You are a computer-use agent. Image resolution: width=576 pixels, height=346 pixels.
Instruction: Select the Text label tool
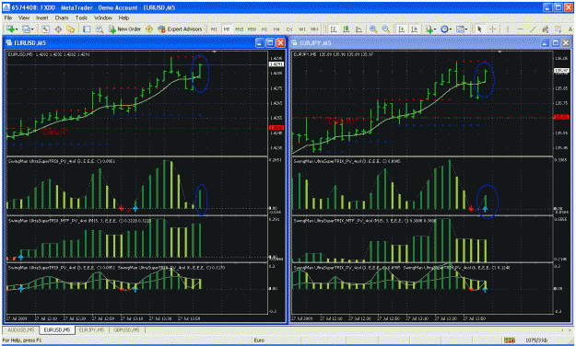pos(570,29)
